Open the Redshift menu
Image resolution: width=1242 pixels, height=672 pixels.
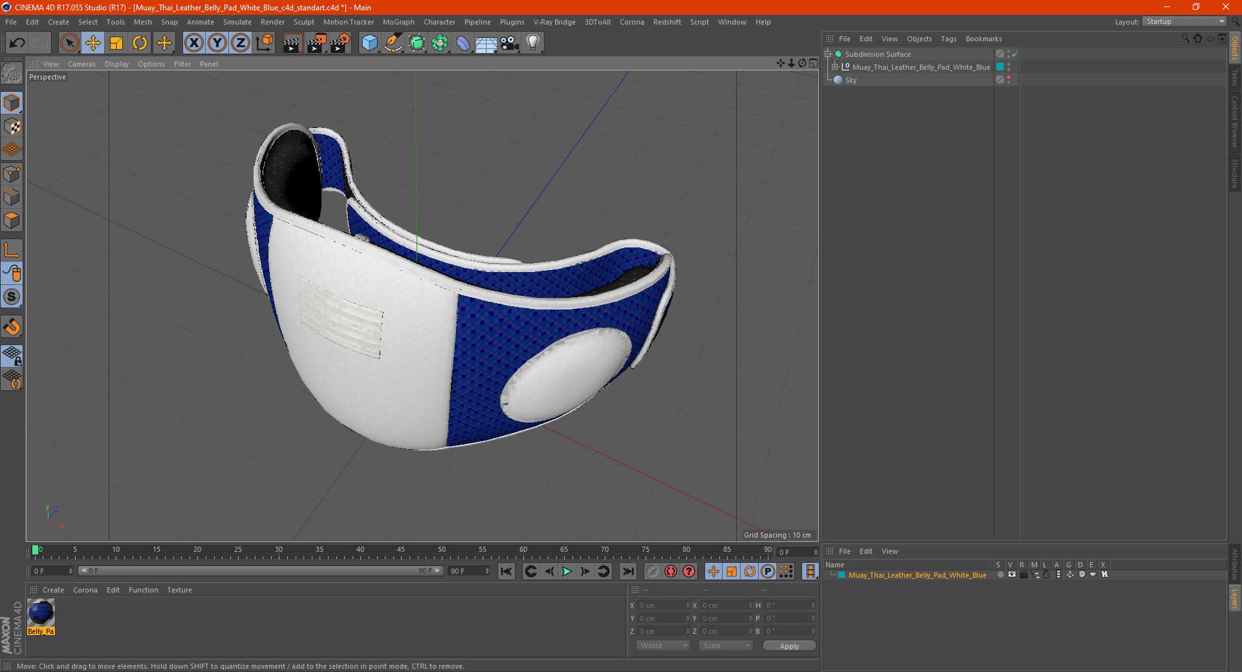(x=667, y=22)
